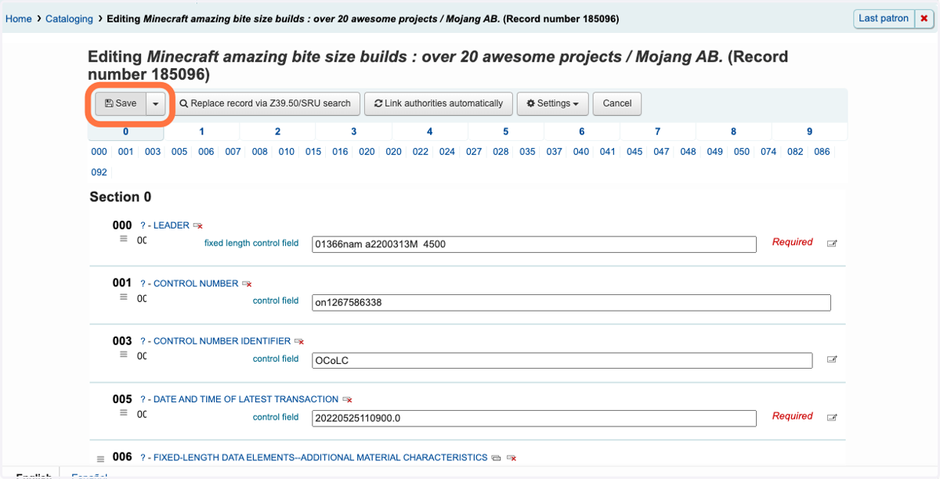The height and width of the screenshot is (479, 940).
Task: Cancel editing the record
Action: [x=617, y=103]
